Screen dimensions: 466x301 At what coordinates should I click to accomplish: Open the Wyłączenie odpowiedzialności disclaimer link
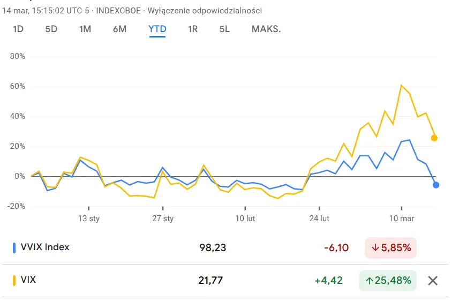(x=205, y=11)
